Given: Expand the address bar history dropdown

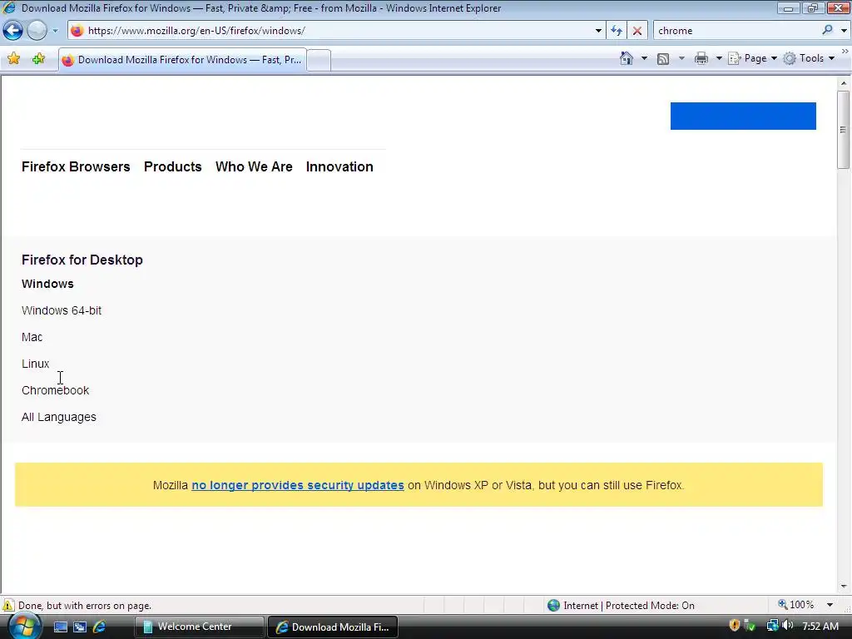Looking at the screenshot, I should 598,31.
